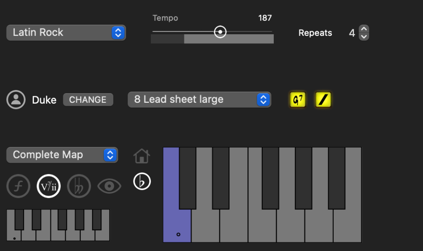Click the first black key on large keyboard
423x251 pixels.
pyautogui.click(x=187, y=178)
